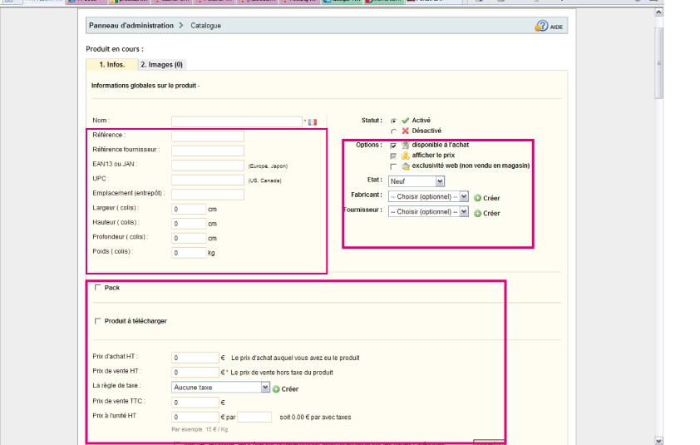Click green plus icon beside Fournisseur
The image size is (700, 445).
pyautogui.click(x=478, y=213)
